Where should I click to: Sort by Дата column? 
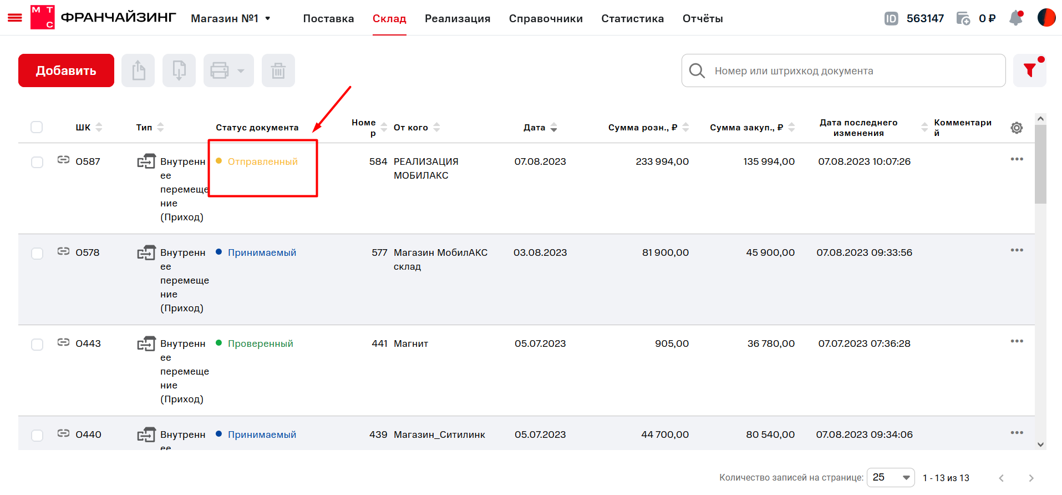553,127
